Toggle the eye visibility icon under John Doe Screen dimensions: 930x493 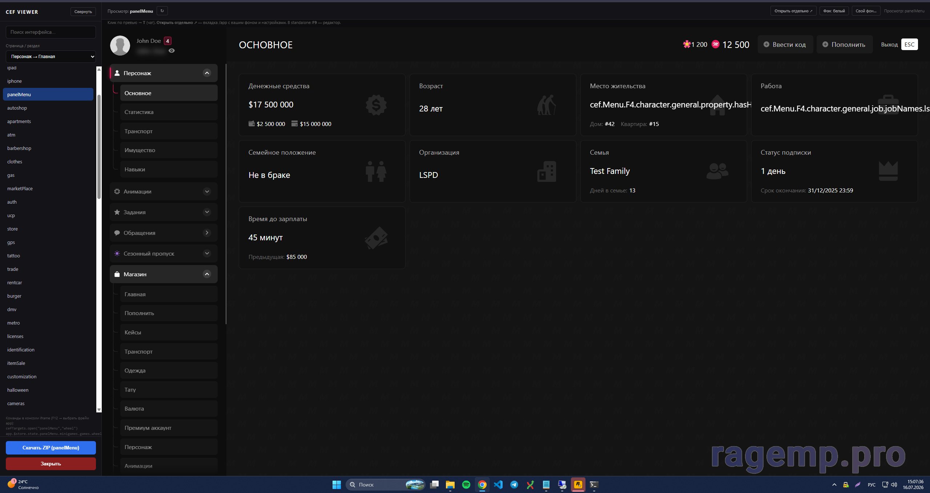pos(172,51)
